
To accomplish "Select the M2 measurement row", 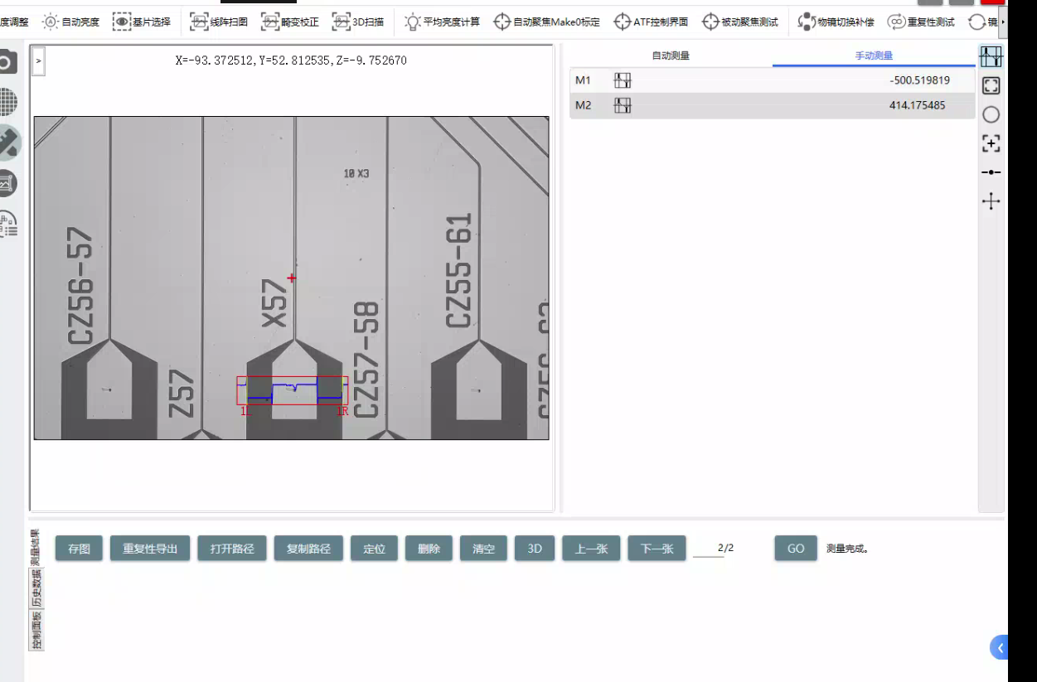I will [771, 105].
